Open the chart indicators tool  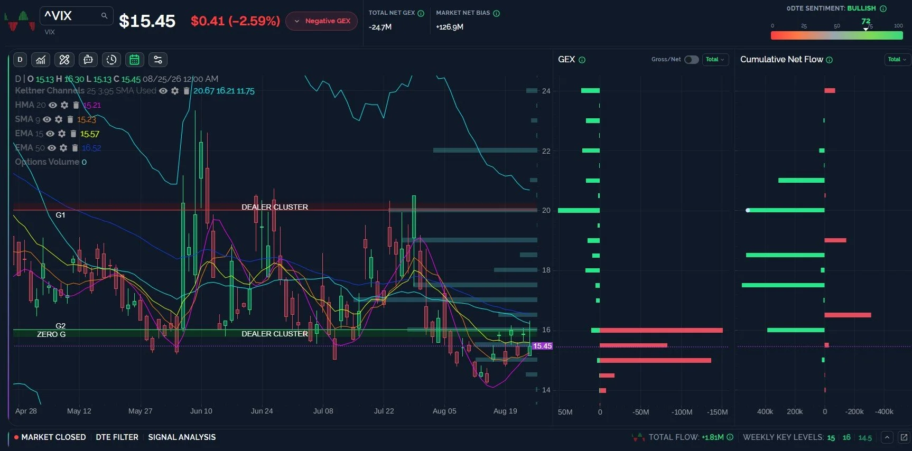[x=41, y=60]
